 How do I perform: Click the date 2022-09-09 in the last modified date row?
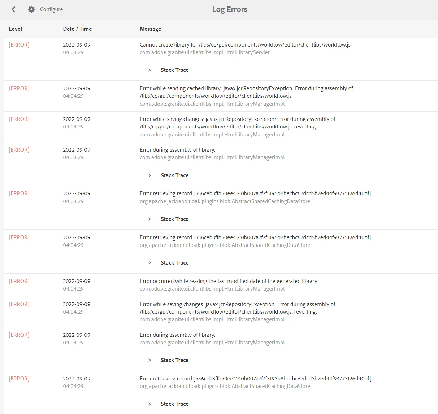[x=77, y=281]
